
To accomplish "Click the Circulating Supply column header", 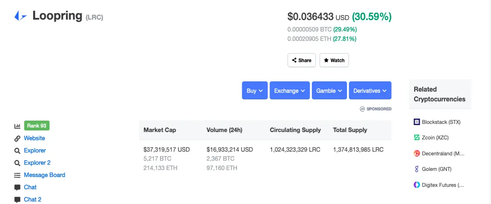I will click(x=295, y=130).
